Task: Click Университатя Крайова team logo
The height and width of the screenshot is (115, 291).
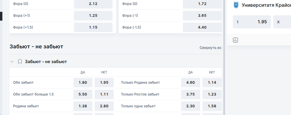Action: point(236,5)
